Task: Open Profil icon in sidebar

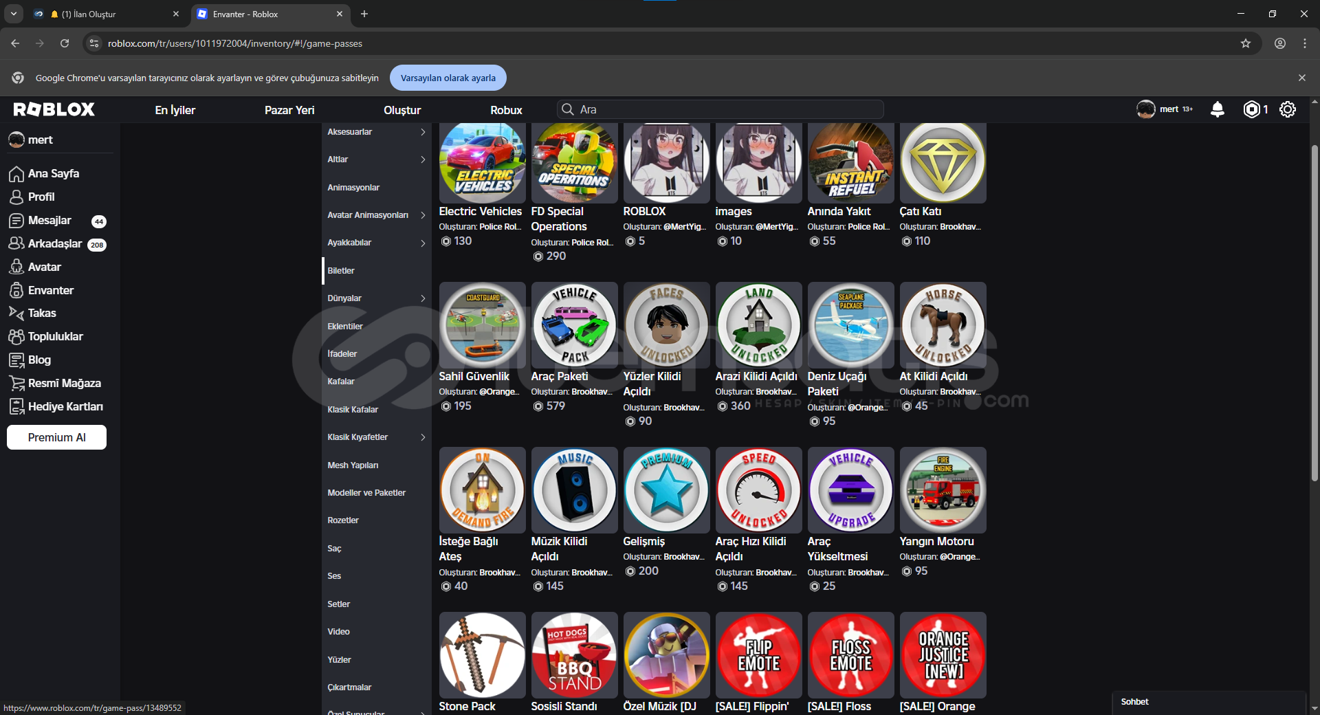Action: tap(16, 197)
